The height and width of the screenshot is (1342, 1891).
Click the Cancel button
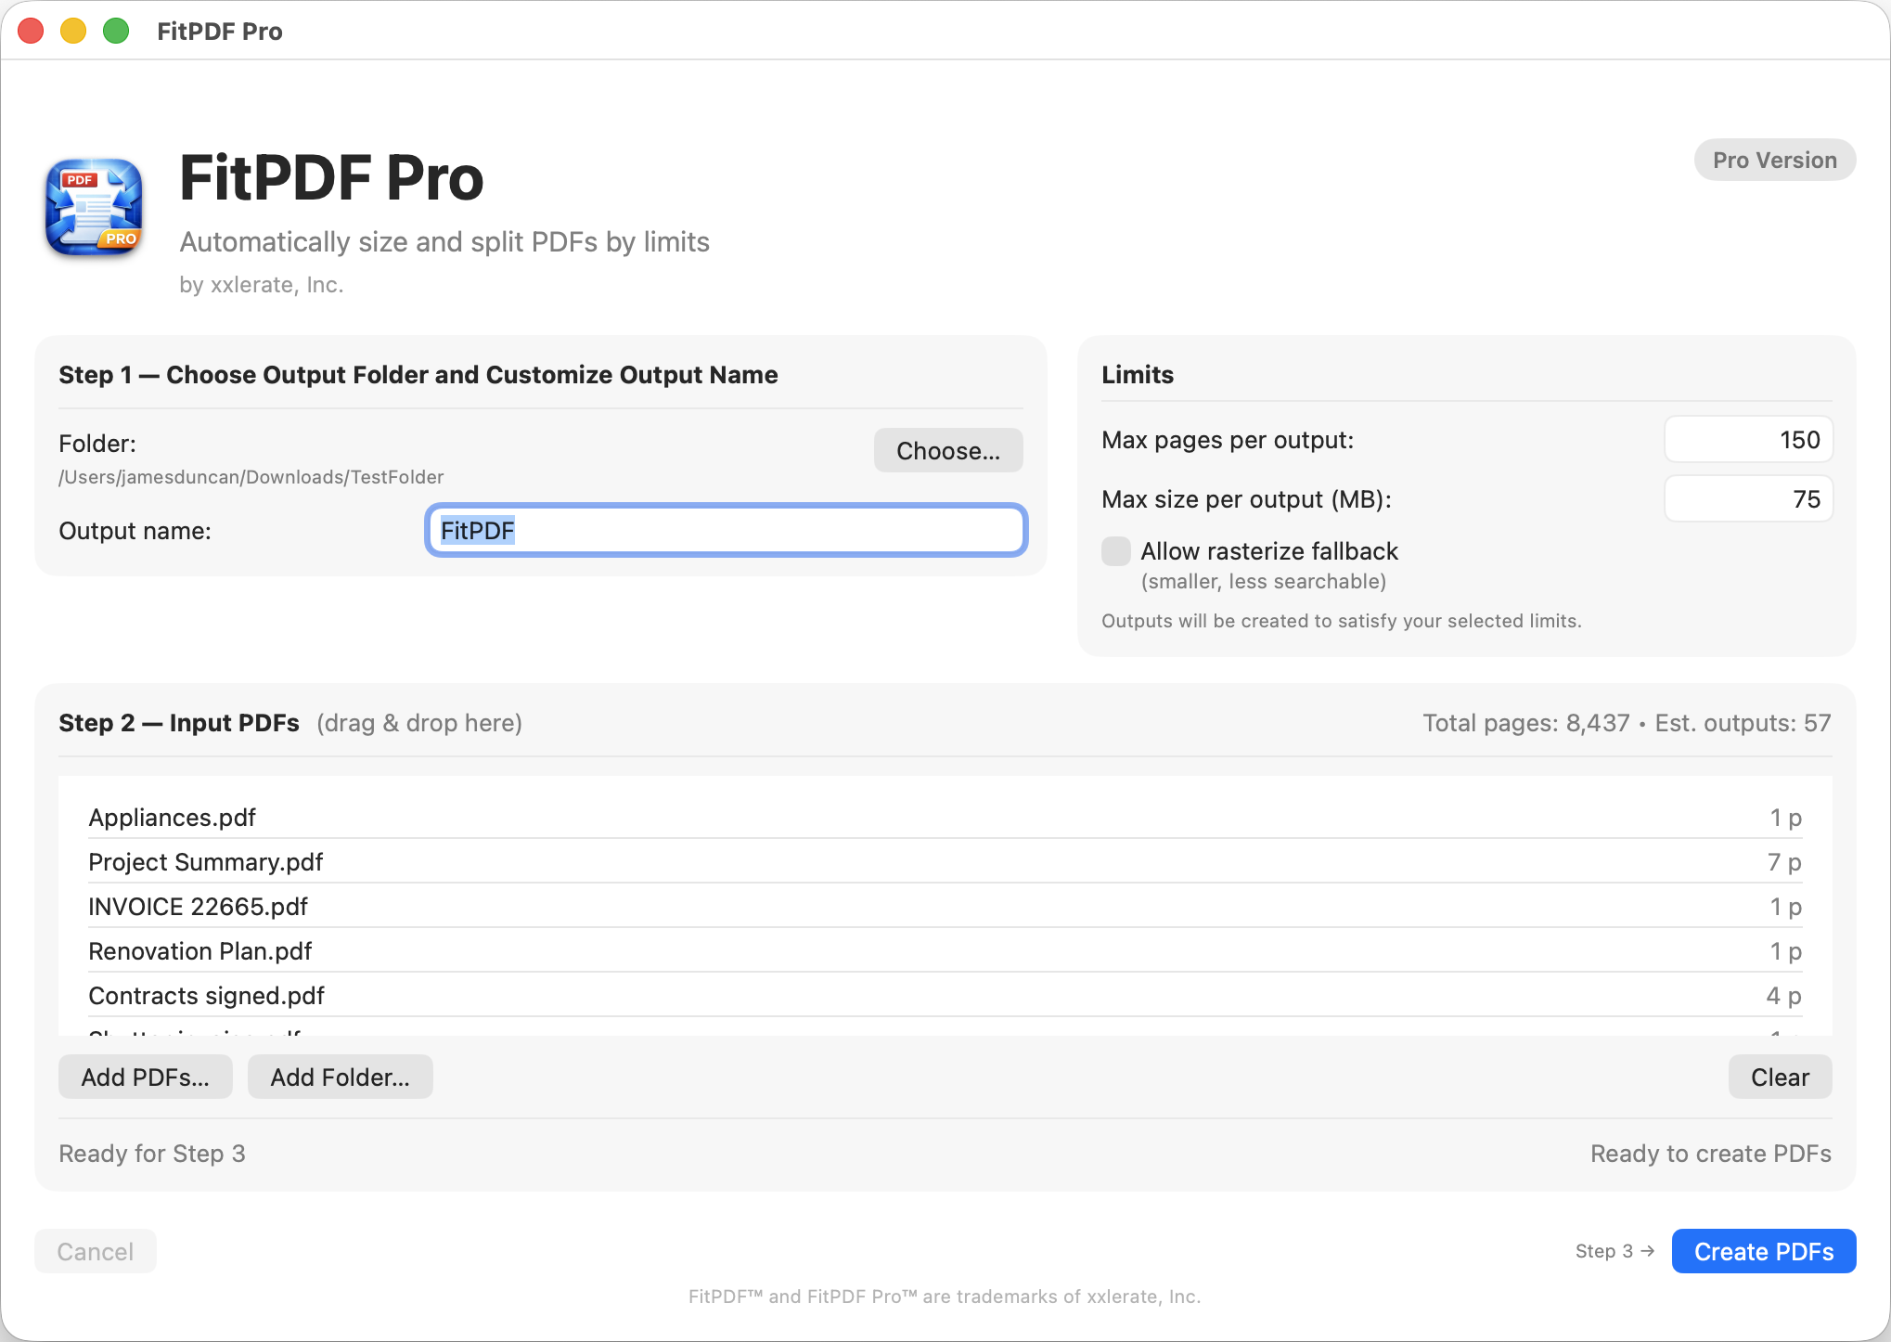coord(96,1252)
